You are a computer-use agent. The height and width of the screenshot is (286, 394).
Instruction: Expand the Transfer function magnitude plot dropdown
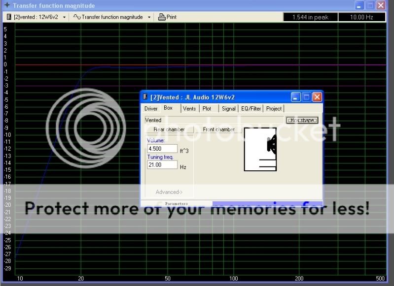(x=148, y=17)
